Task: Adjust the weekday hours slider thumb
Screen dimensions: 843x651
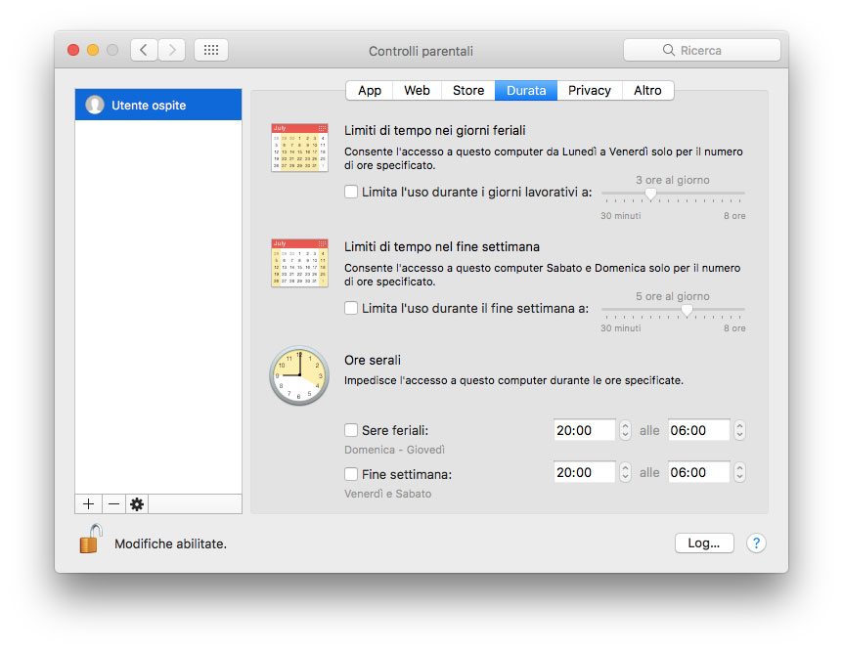Action: click(650, 195)
